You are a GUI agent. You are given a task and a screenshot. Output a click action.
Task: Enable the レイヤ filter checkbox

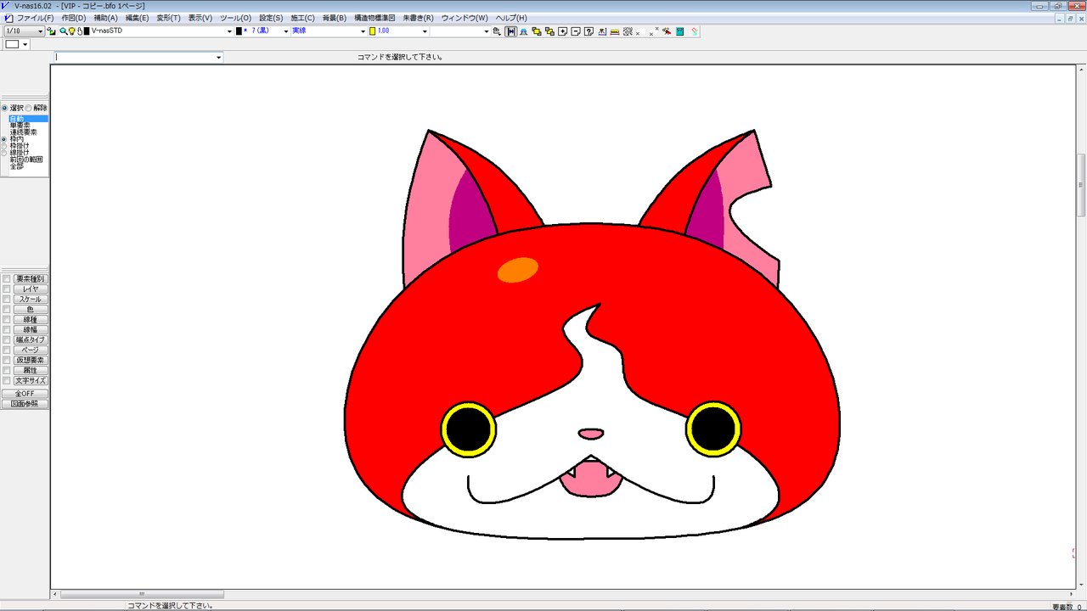click(7, 289)
